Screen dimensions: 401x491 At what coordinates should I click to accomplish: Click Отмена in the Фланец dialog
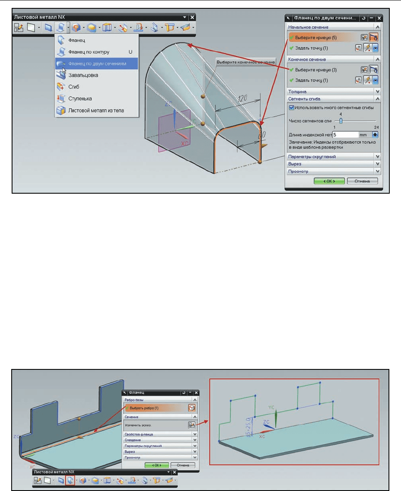pos(183,465)
